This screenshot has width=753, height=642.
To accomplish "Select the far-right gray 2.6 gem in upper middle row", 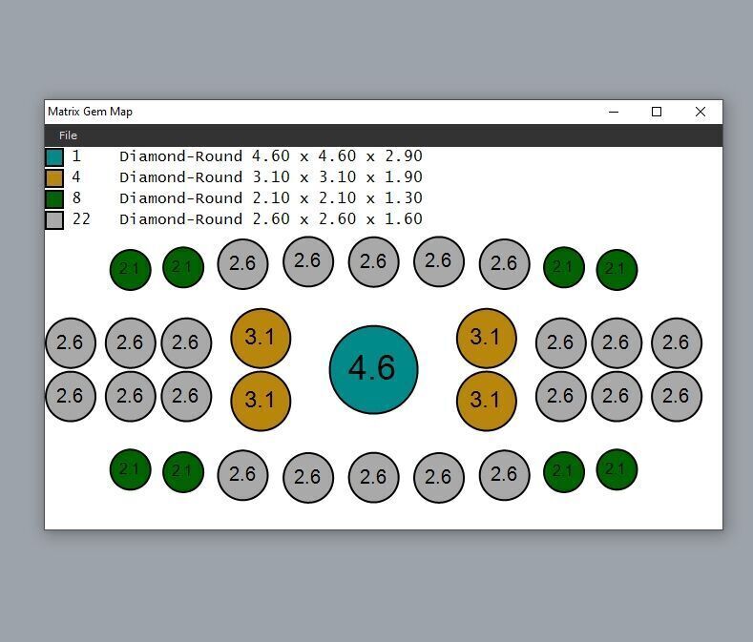I will pos(677,342).
